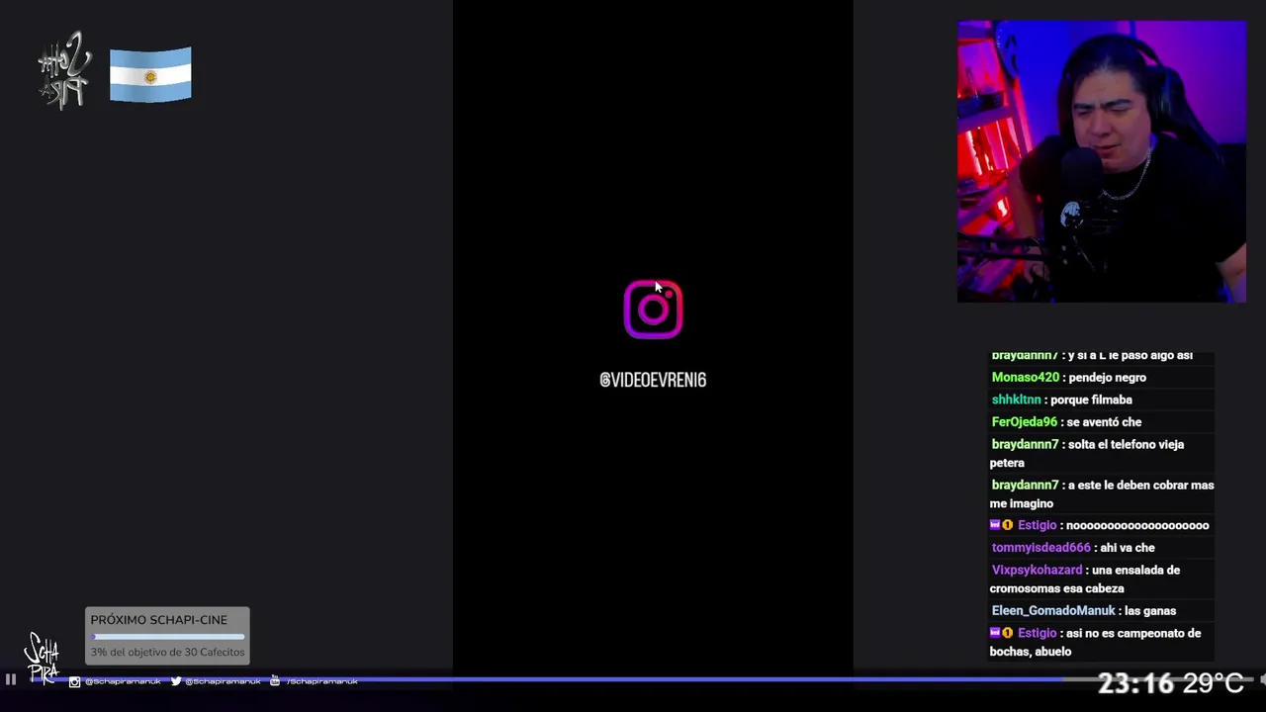Click the pink Instagram logo in the video
Image resolution: width=1266 pixels, height=712 pixels.
pos(653,310)
